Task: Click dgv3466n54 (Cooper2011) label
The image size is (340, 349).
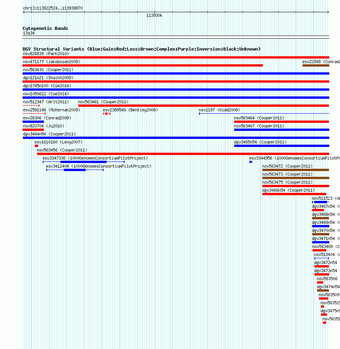Action: (288, 190)
